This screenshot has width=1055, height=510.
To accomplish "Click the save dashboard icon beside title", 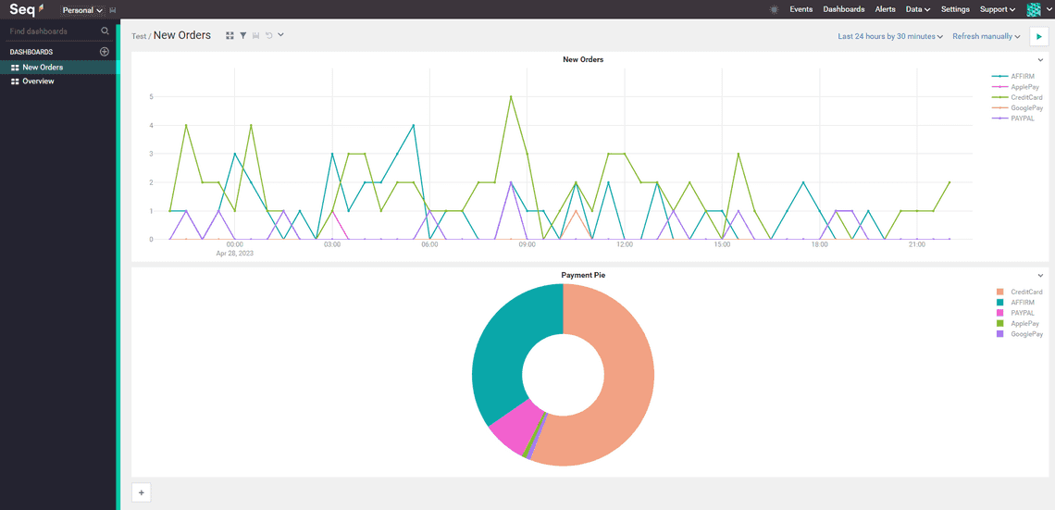I will pyautogui.click(x=255, y=35).
